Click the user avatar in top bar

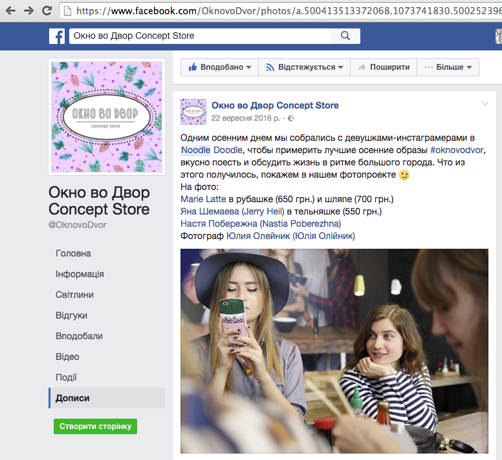pyautogui.click(x=499, y=36)
